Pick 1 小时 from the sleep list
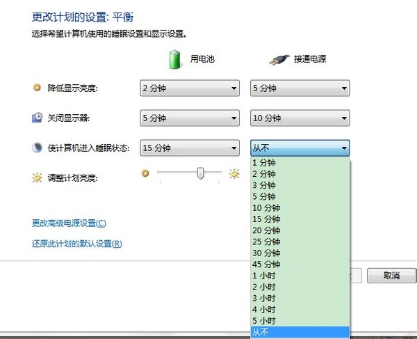417x339 pixels. click(x=300, y=276)
